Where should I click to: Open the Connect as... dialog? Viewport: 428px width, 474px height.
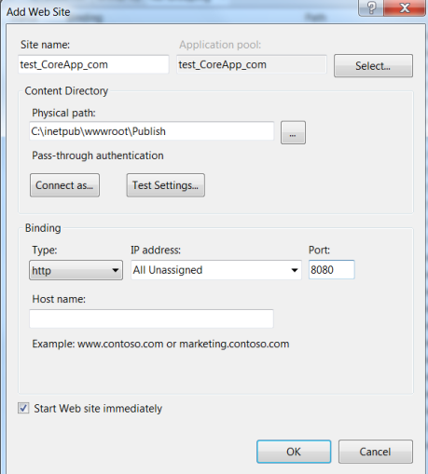pos(64,185)
